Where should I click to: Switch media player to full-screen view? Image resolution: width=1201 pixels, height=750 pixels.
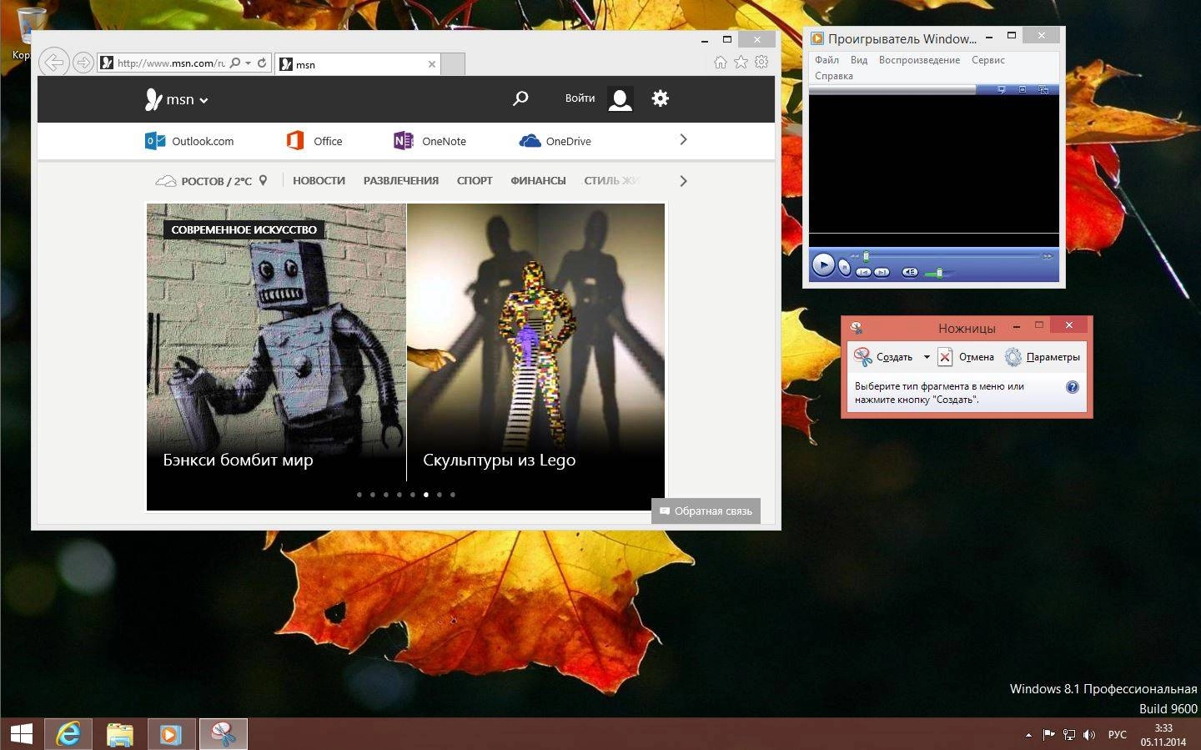point(1023,89)
